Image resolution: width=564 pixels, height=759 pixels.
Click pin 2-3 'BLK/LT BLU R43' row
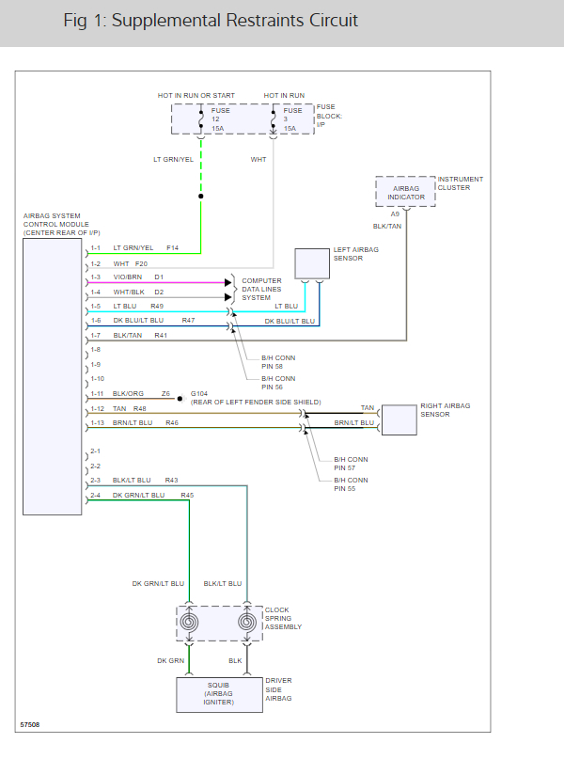(134, 481)
